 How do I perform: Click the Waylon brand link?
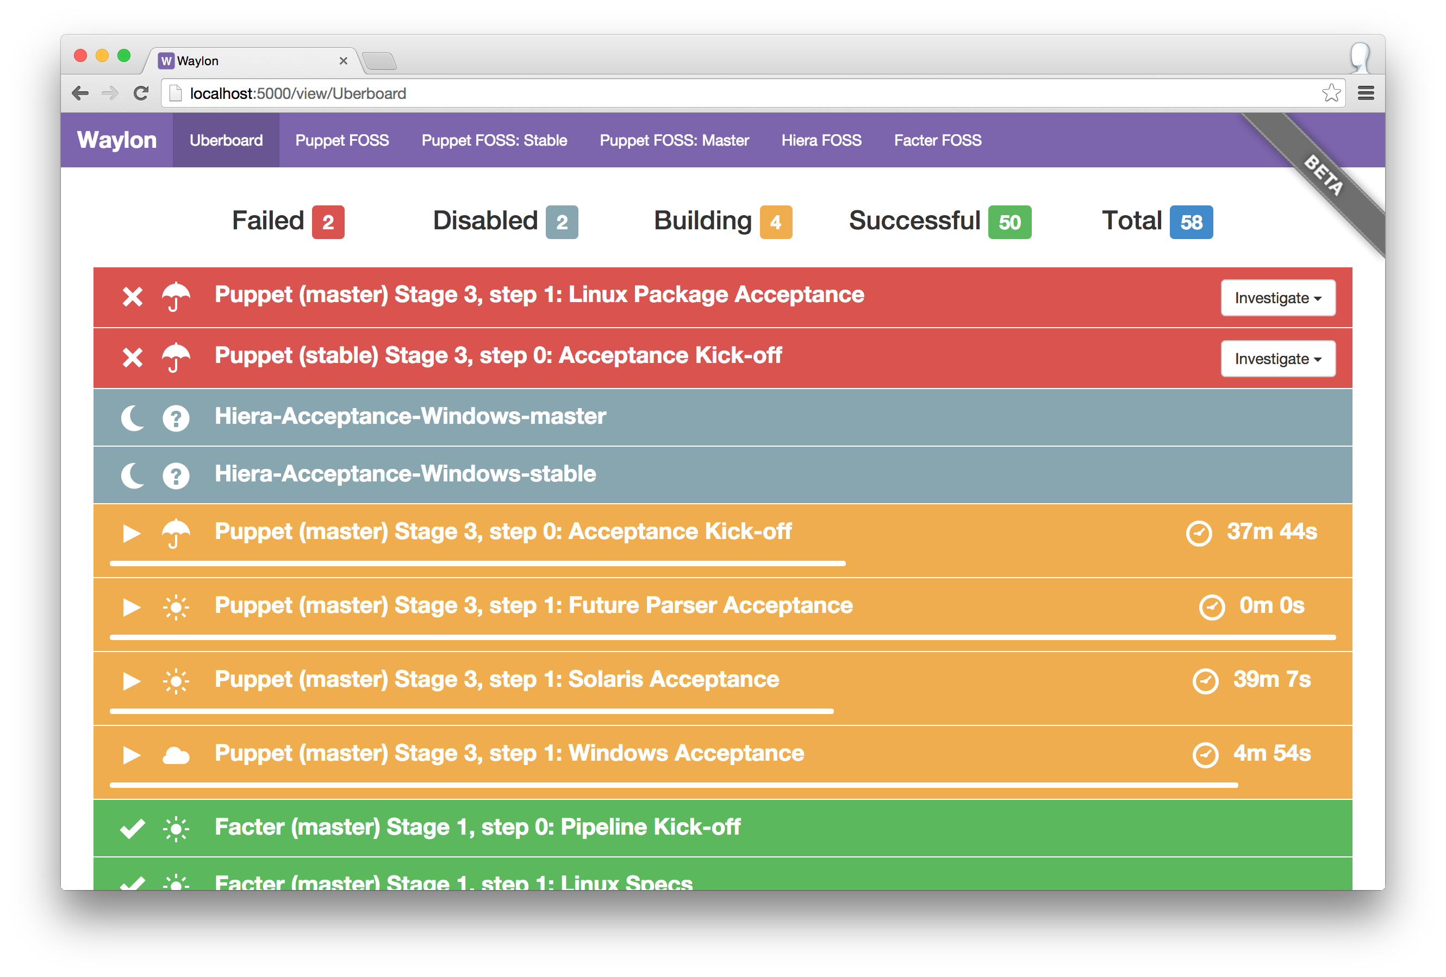(x=116, y=140)
